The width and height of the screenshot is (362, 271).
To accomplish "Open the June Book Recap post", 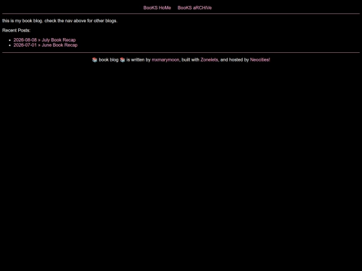I will point(46,46).
